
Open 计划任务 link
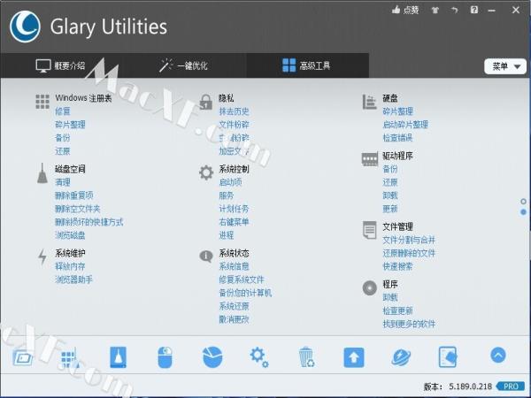234,209
